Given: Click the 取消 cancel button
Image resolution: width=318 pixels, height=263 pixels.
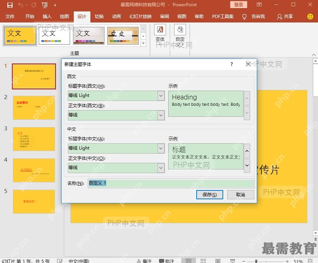Looking at the screenshot, I should [x=241, y=194].
